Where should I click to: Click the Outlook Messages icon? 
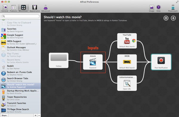point(3,49)
